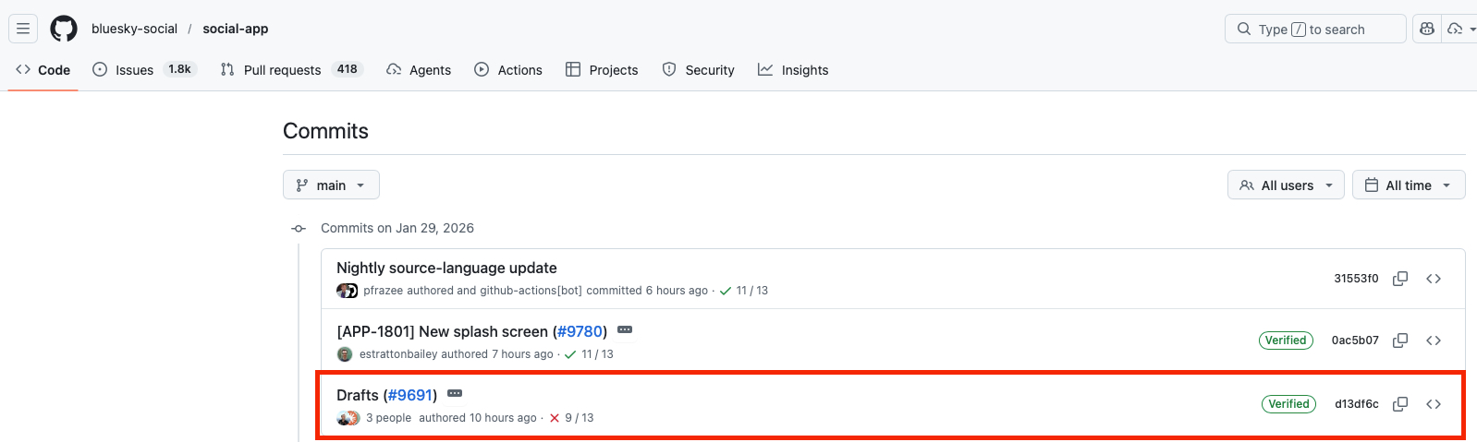Copy full SHA for commit 0ac5b07
The image size is (1477, 442).
click(1400, 340)
